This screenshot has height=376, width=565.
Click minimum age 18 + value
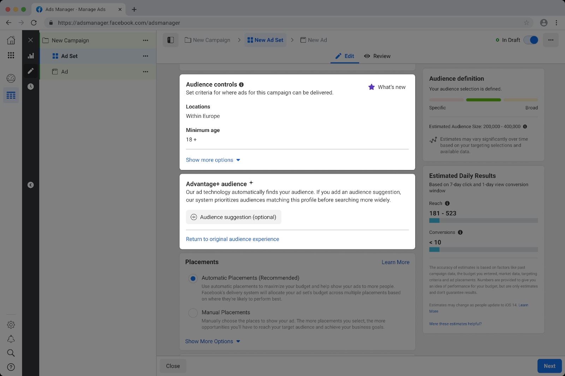(x=191, y=140)
